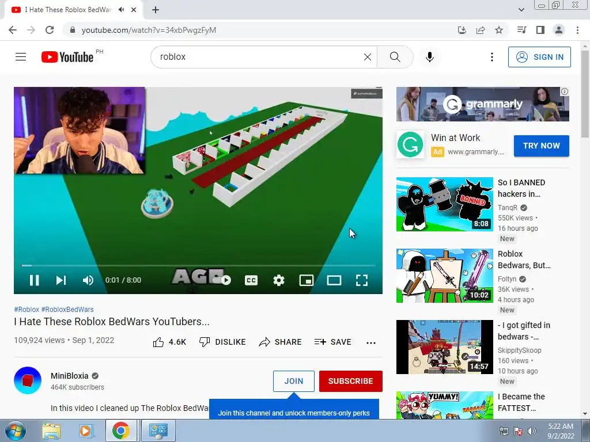This screenshot has height=442, width=590.
Task: Reload the current page
Action: click(50, 30)
